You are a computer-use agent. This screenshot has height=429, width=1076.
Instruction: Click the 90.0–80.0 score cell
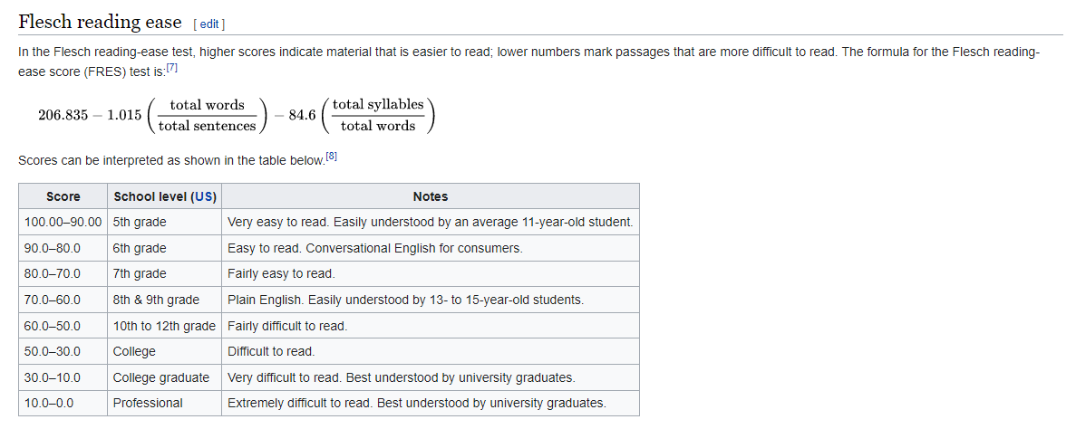click(63, 248)
